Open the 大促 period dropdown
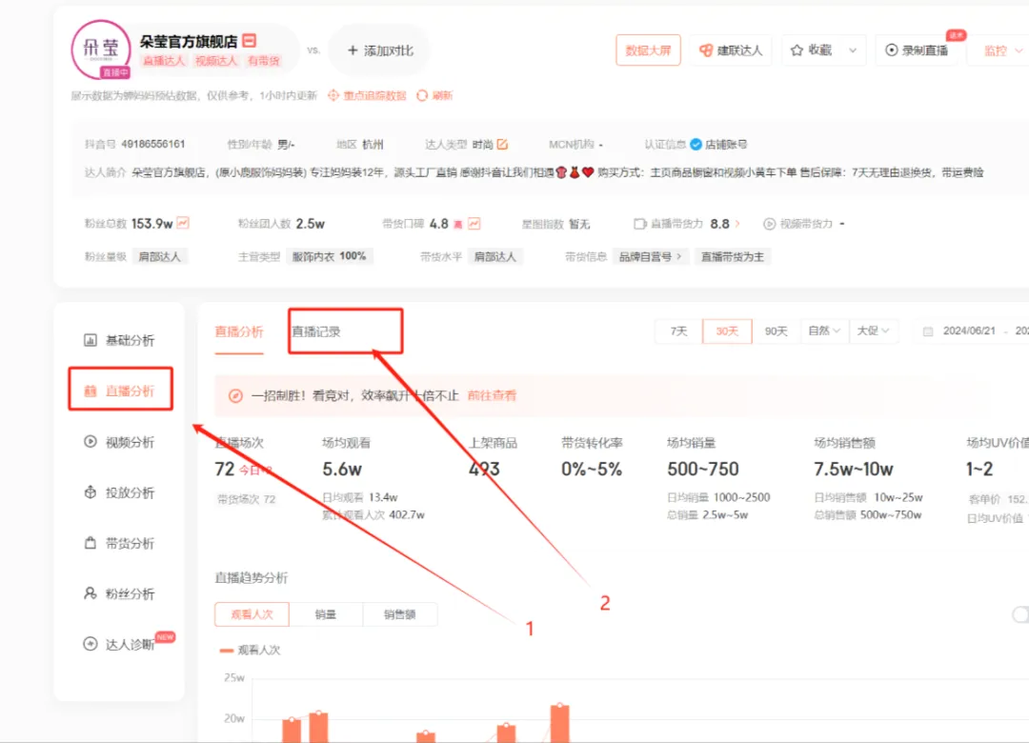 click(873, 331)
